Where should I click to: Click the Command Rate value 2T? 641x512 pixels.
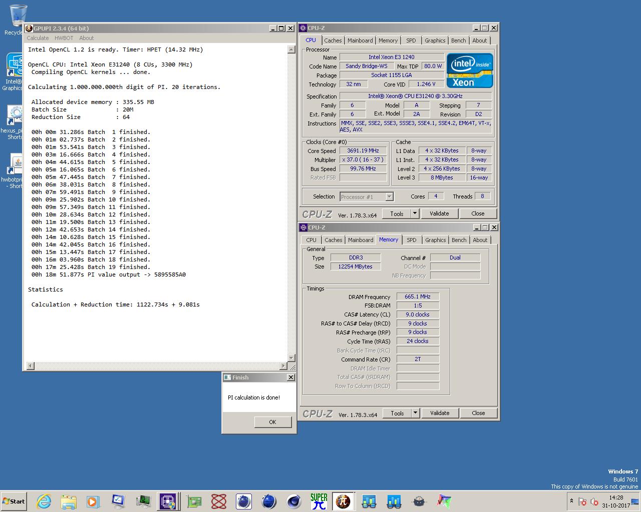418,359
